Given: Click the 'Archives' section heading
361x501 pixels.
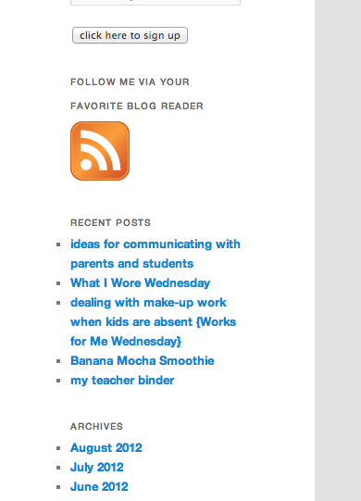Looking at the screenshot, I should point(96,426).
